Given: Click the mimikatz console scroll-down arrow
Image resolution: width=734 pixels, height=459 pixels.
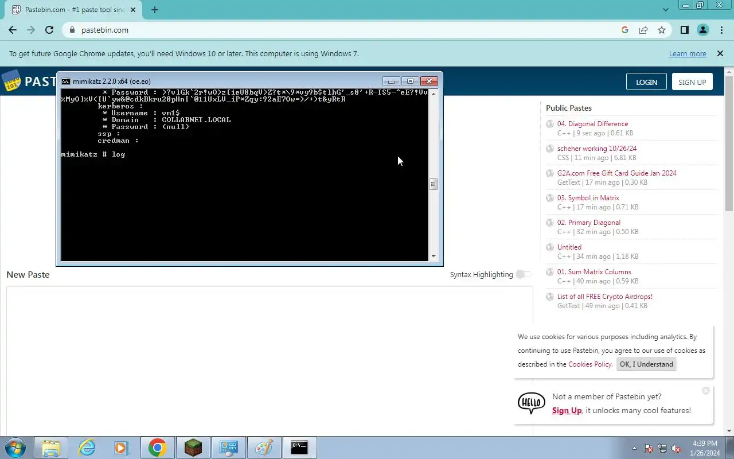Looking at the screenshot, I should [434, 256].
